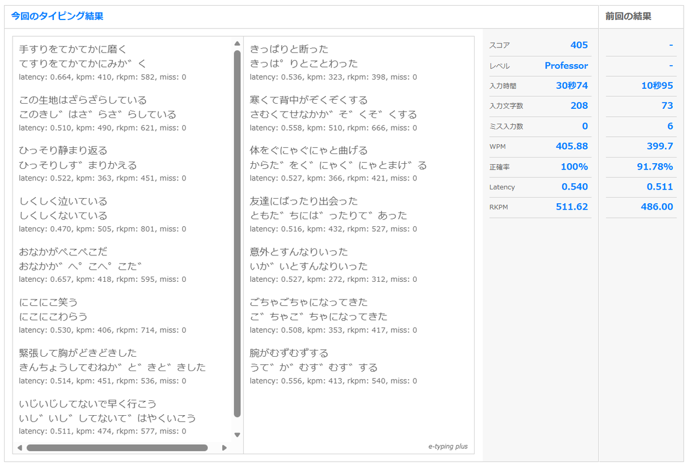Click the e-typing plus label
This screenshot has width=687, height=465.
coord(448,447)
